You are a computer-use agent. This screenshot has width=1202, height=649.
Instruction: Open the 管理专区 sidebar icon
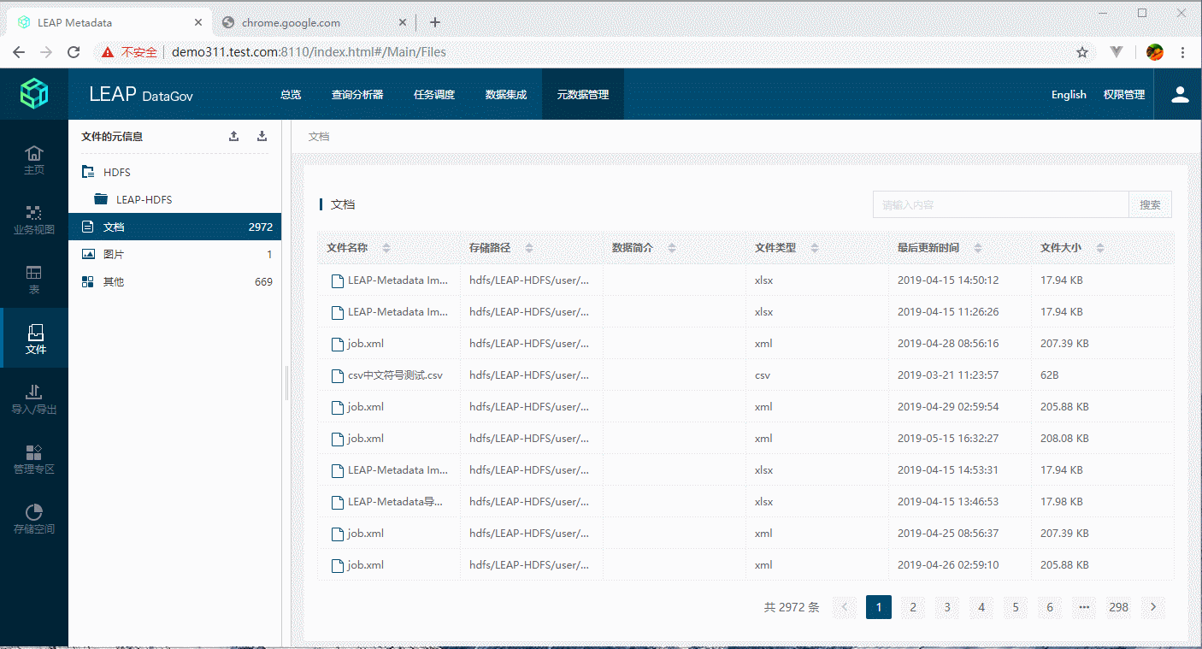click(x=34, y=459)
